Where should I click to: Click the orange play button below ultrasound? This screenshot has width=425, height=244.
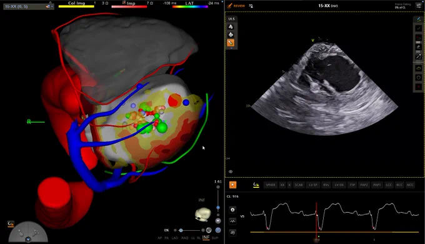pos(232,185)
